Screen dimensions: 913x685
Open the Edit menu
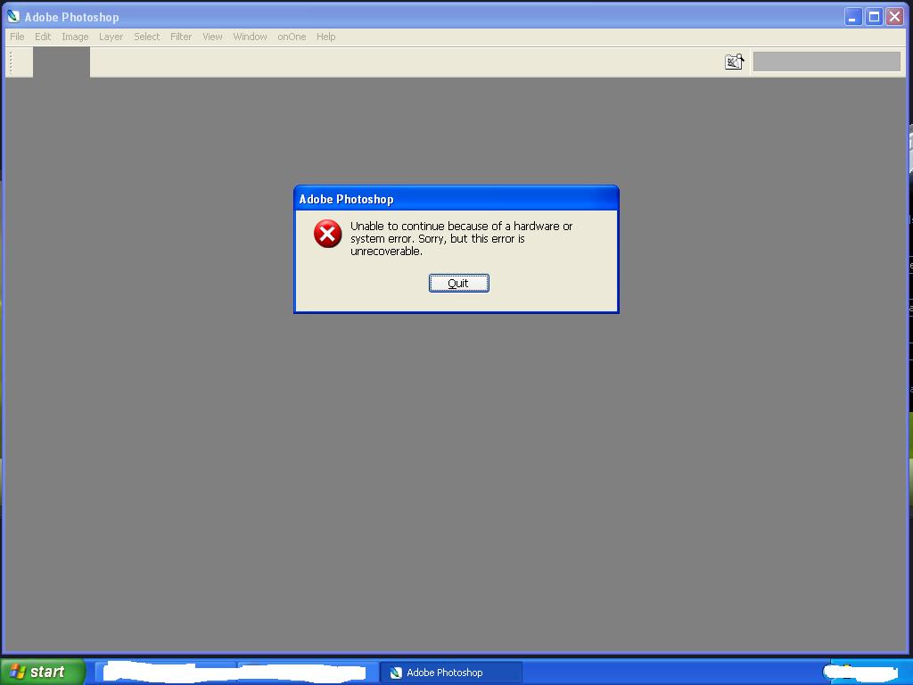[x=41, y=37]
